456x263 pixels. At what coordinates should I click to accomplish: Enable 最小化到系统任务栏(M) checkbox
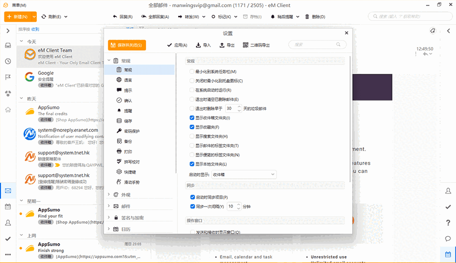[192, 71]
